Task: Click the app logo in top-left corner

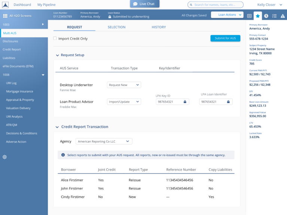Action: coord(5,5)
